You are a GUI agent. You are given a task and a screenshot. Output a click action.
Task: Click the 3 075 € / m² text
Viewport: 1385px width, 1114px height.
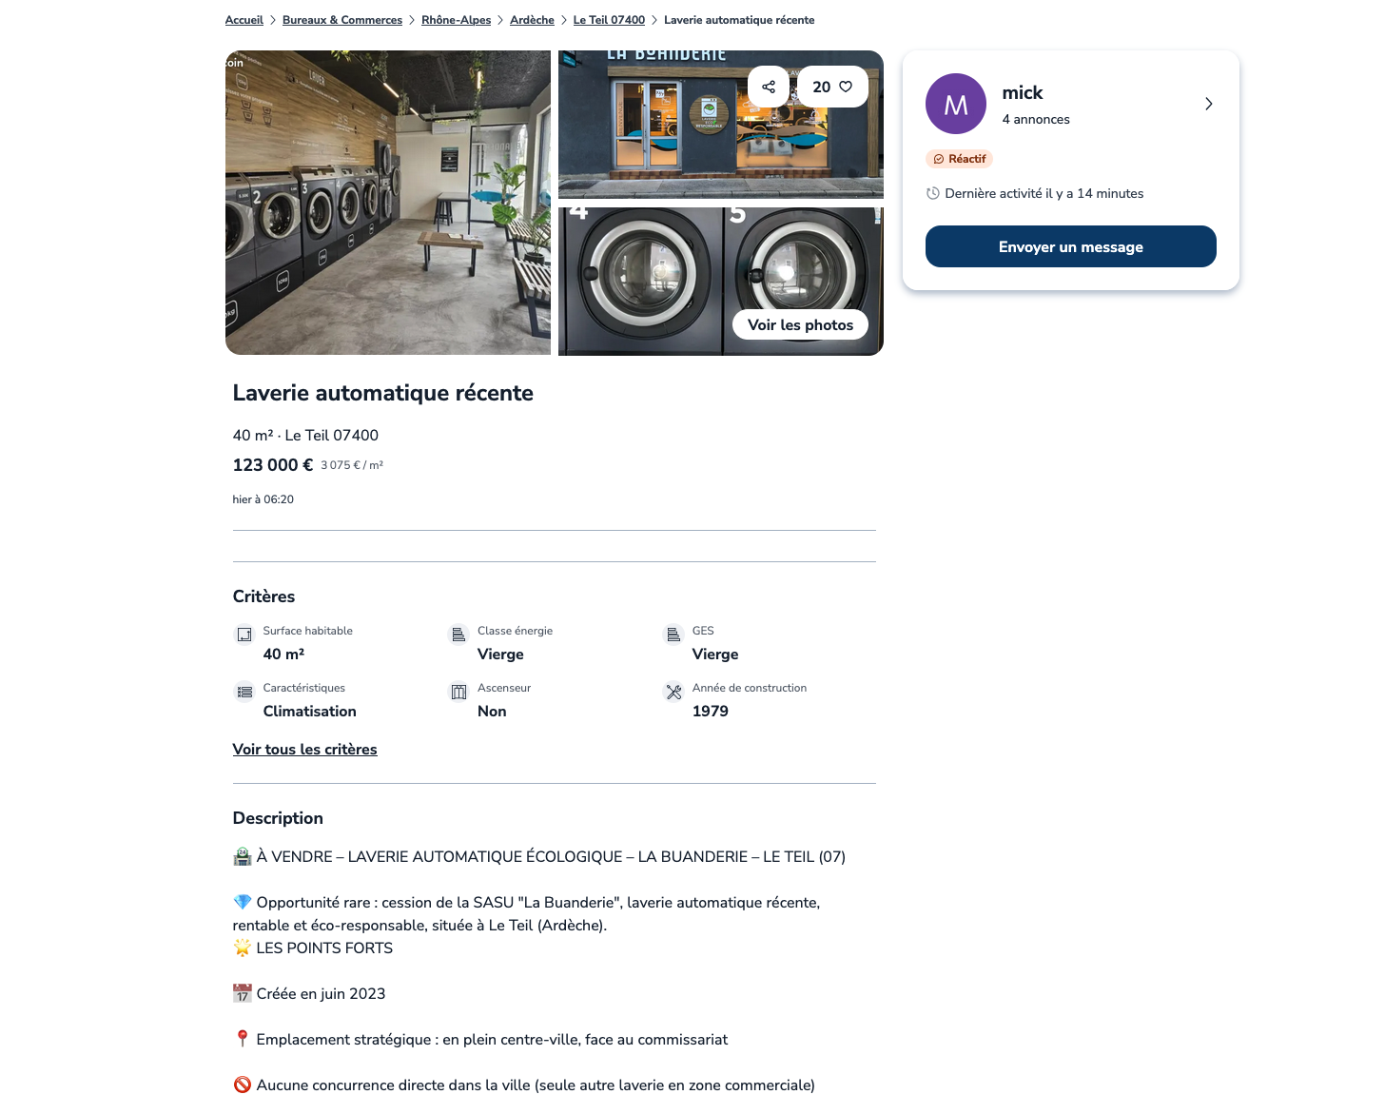pos(352,465)
